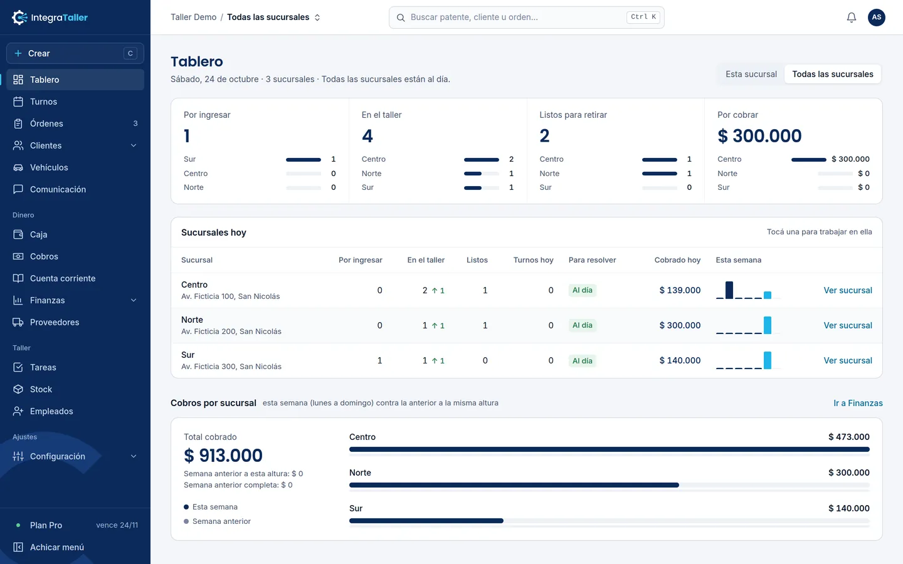
Task: Click the Tareas checklist icon
Action: point(18,367)
